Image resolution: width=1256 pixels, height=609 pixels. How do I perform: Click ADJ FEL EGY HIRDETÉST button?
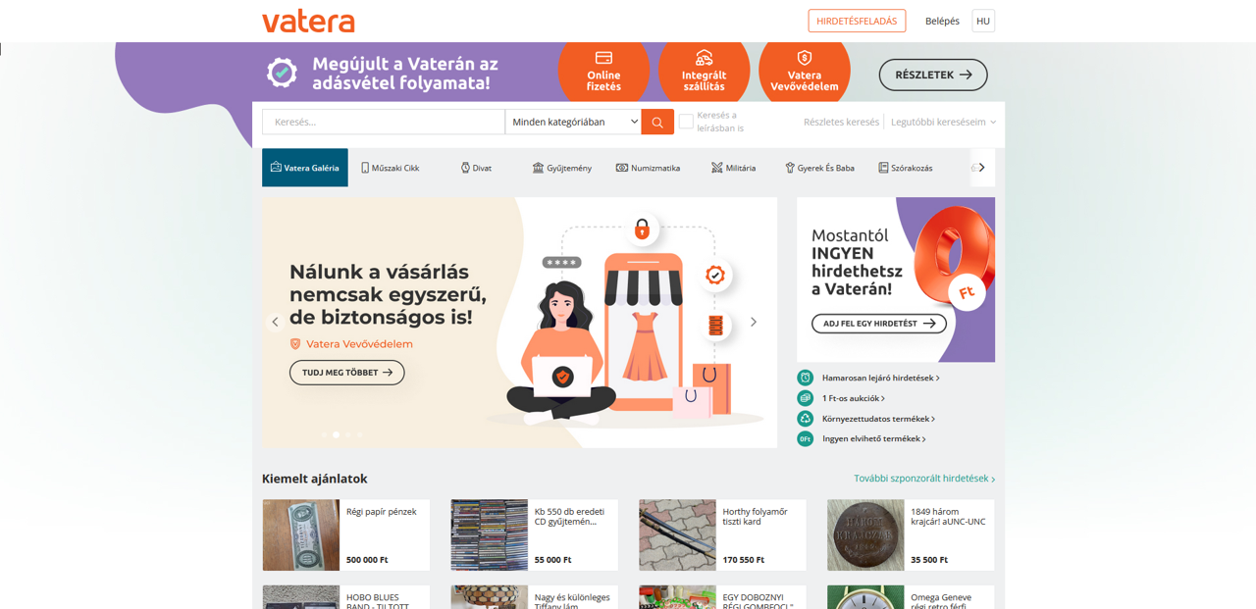(x=879, y=324)
